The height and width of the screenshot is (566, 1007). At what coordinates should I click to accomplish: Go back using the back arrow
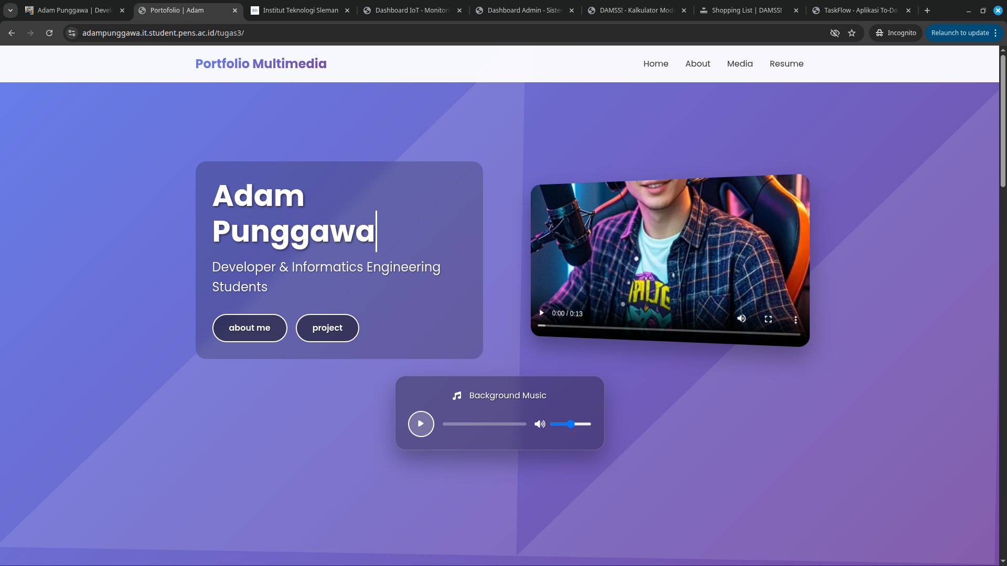[x=12, y=32]
